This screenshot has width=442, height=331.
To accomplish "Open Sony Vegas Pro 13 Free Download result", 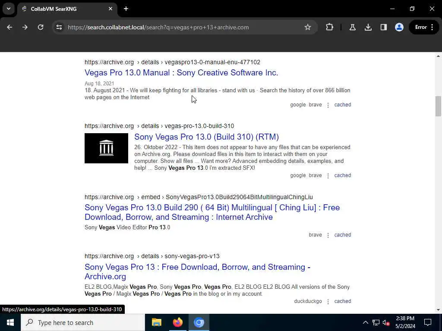I will (x=197, y=272).
